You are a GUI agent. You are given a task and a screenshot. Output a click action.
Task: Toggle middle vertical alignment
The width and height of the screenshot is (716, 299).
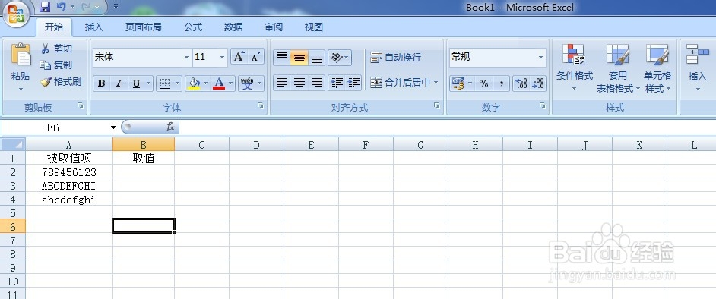coord(299,58)
